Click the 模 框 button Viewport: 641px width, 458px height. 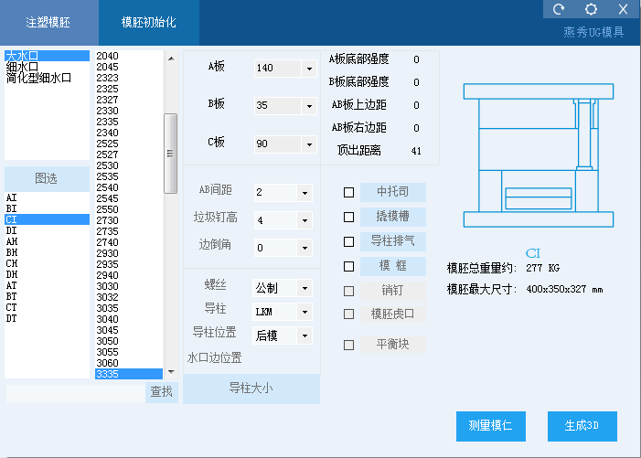[393, 266]
